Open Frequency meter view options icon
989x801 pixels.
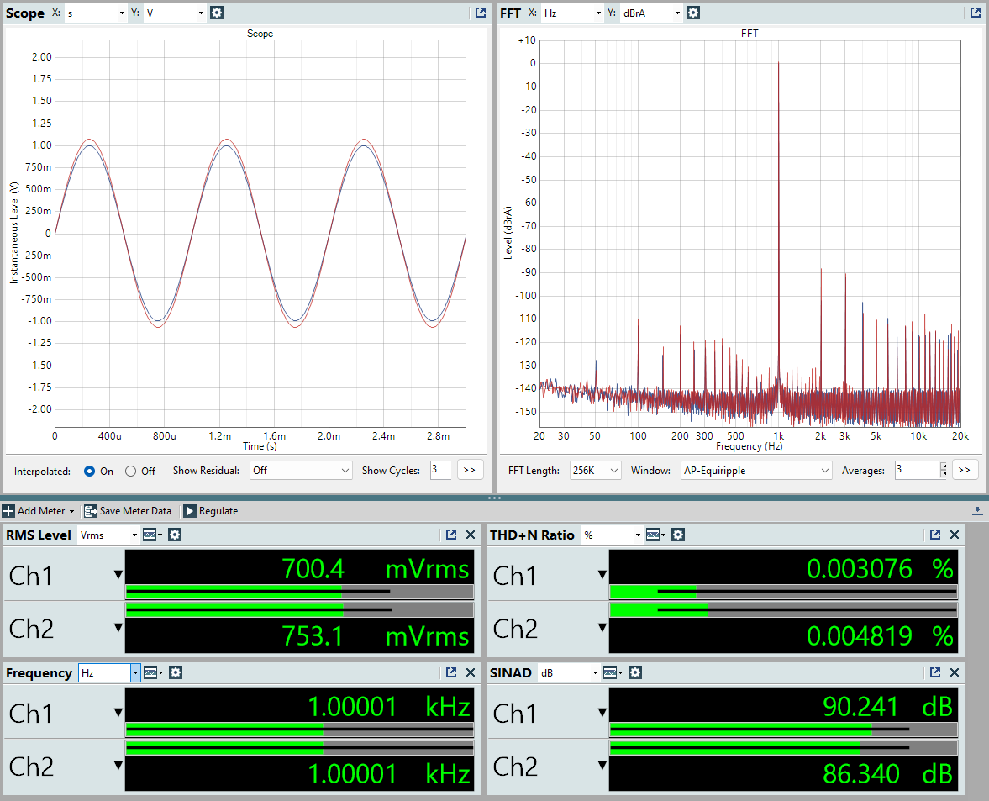[152, 673]
